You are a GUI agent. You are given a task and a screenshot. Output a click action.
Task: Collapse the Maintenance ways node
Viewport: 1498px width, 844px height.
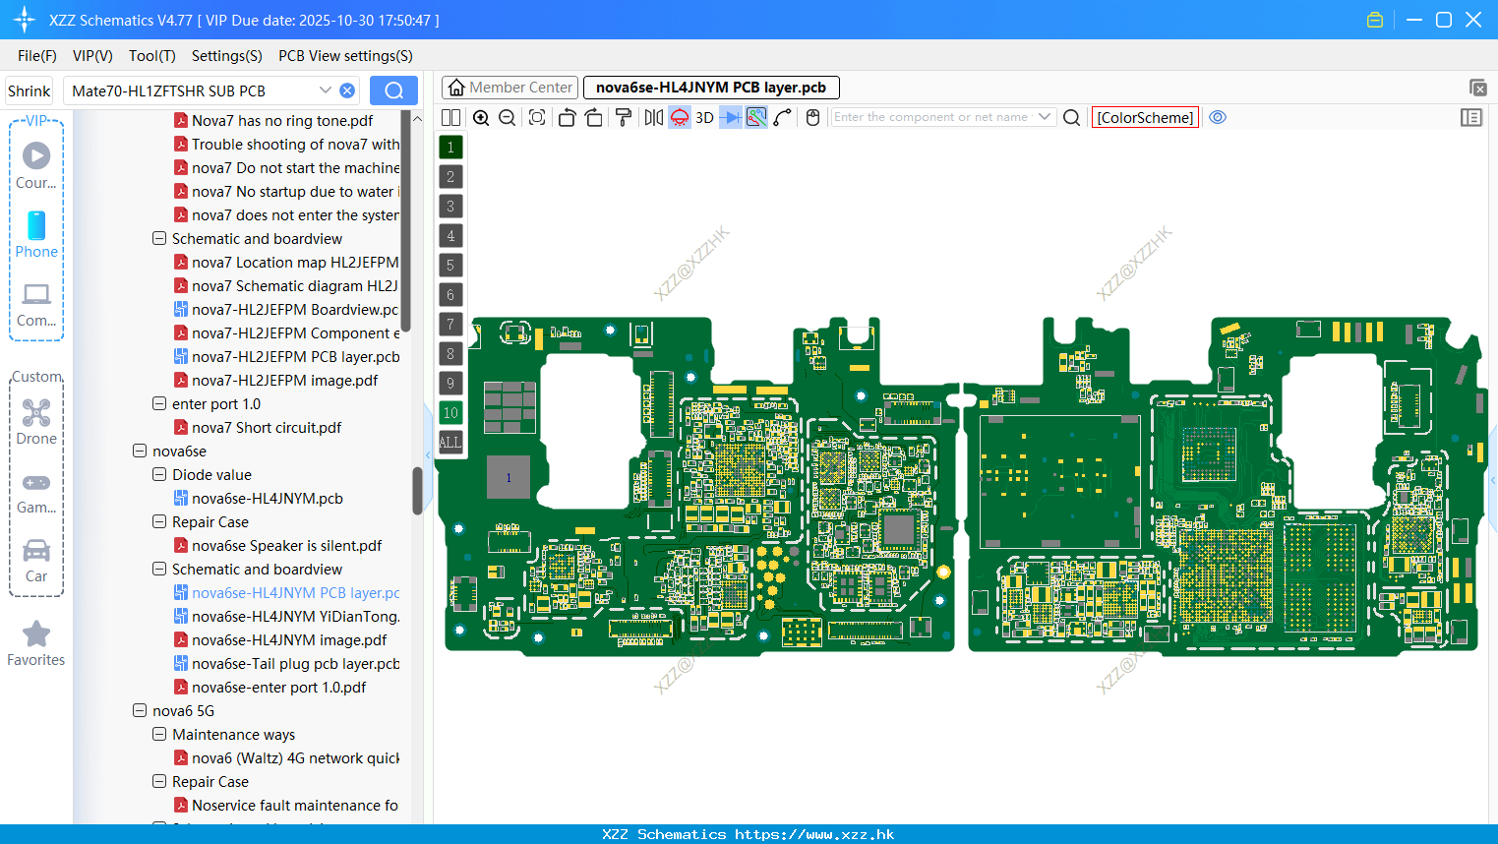point(159,734)
